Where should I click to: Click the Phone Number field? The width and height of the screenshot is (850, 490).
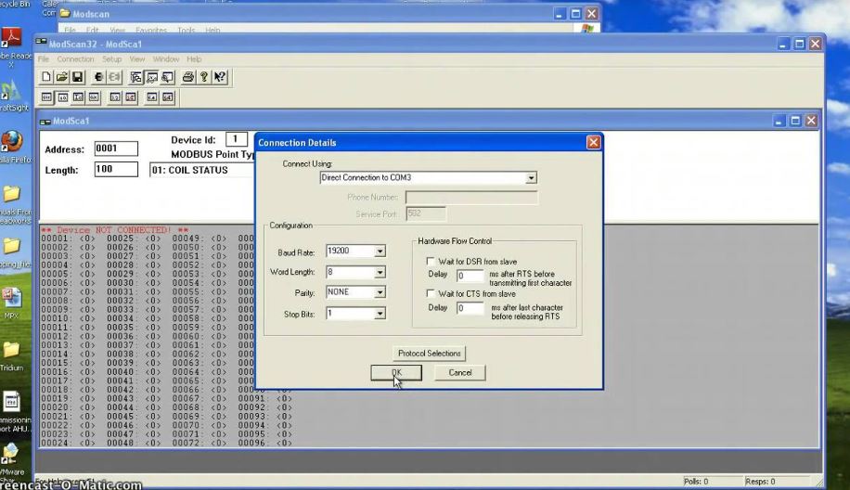coord(471,198)
